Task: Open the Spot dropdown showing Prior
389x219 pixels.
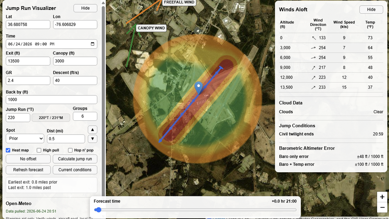Action: pyautogui.click(x=25, y=139)
